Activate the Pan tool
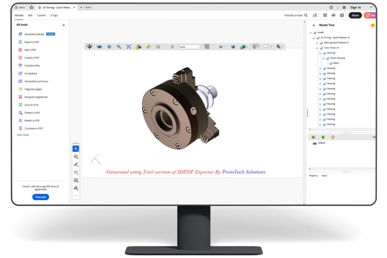The image size is (387, 258). pos(109,46)
